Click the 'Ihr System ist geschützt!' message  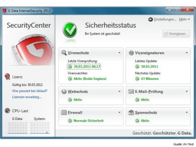pyautogui.click(x=102, y=34)
